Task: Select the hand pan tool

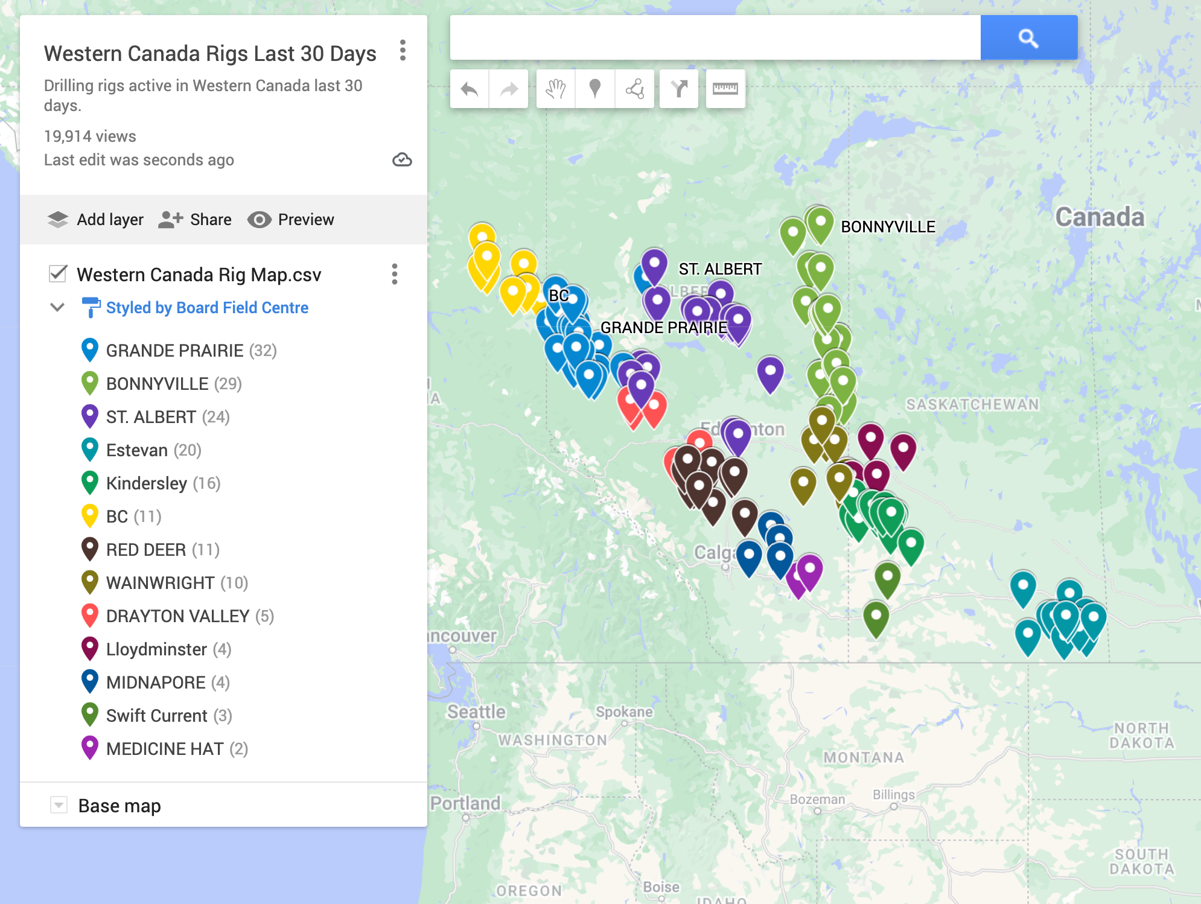Action: [x=555, y=89]
